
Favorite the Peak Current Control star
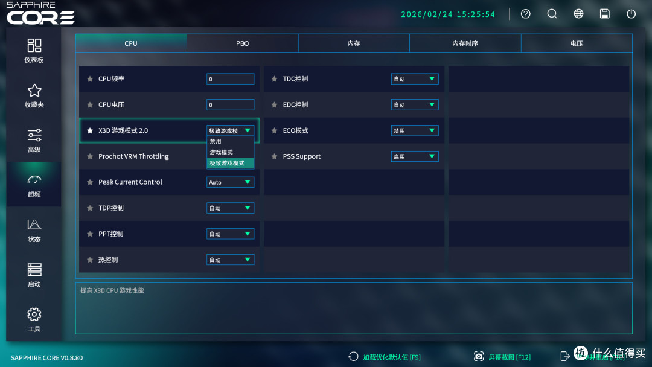[90, 182]
